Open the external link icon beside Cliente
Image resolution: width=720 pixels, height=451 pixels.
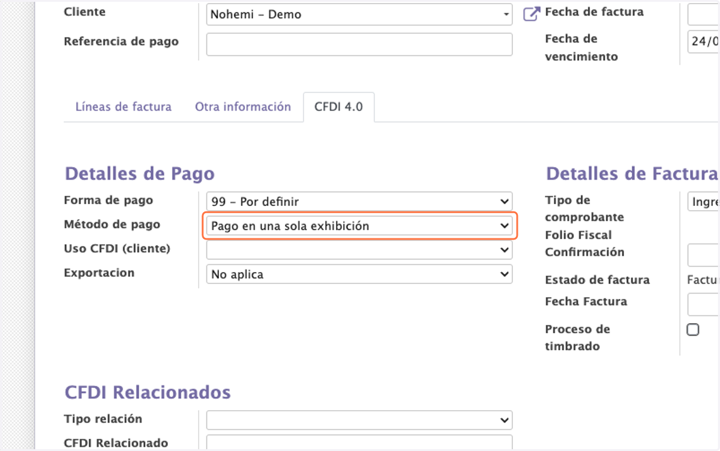tap(532, 14)
